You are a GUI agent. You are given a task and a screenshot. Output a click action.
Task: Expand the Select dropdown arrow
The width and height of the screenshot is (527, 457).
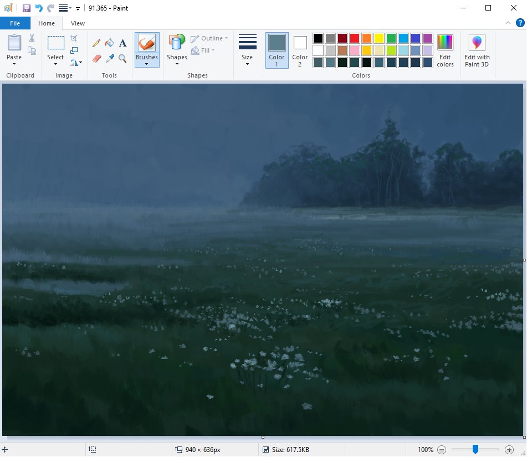tap(55, 64)
